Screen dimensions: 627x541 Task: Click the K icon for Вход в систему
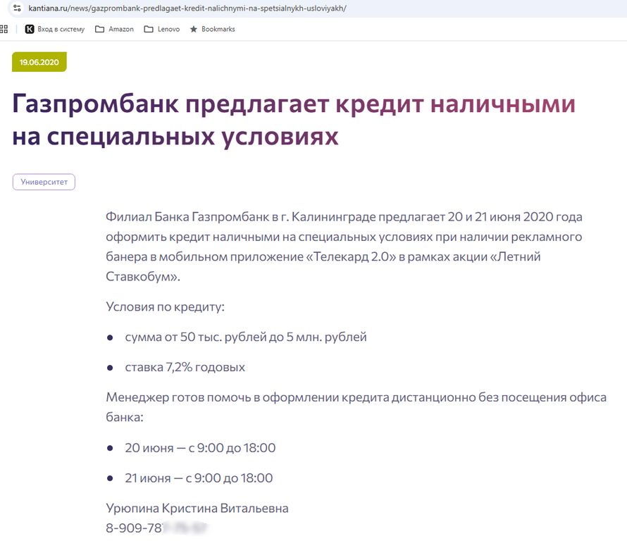click(x=30, y=29)
